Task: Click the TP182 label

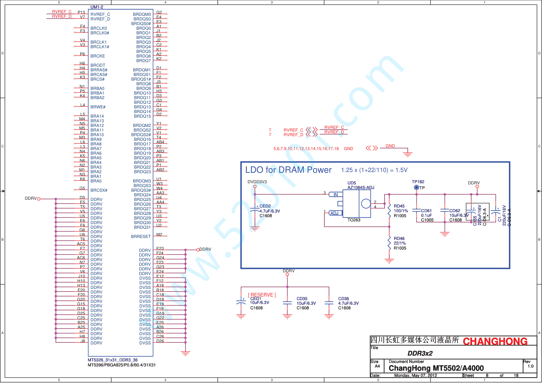Action: point(418,182)
